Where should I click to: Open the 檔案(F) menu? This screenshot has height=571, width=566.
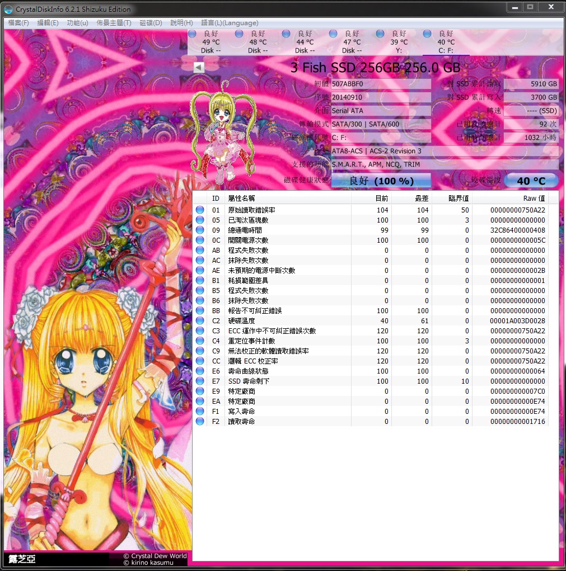click(x=18, y=23)
